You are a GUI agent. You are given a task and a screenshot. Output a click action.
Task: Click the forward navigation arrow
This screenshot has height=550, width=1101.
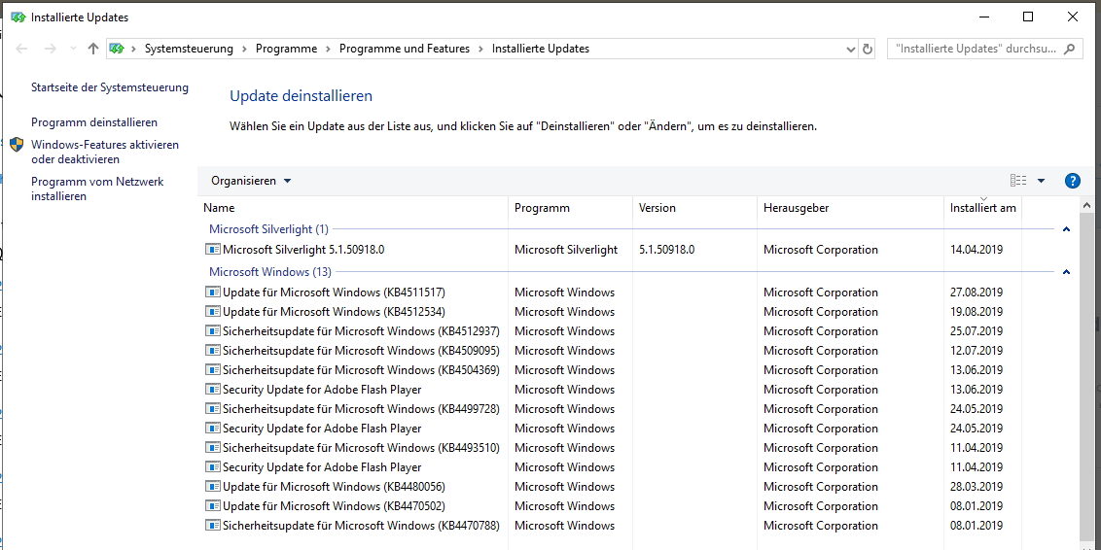[50, 49]
